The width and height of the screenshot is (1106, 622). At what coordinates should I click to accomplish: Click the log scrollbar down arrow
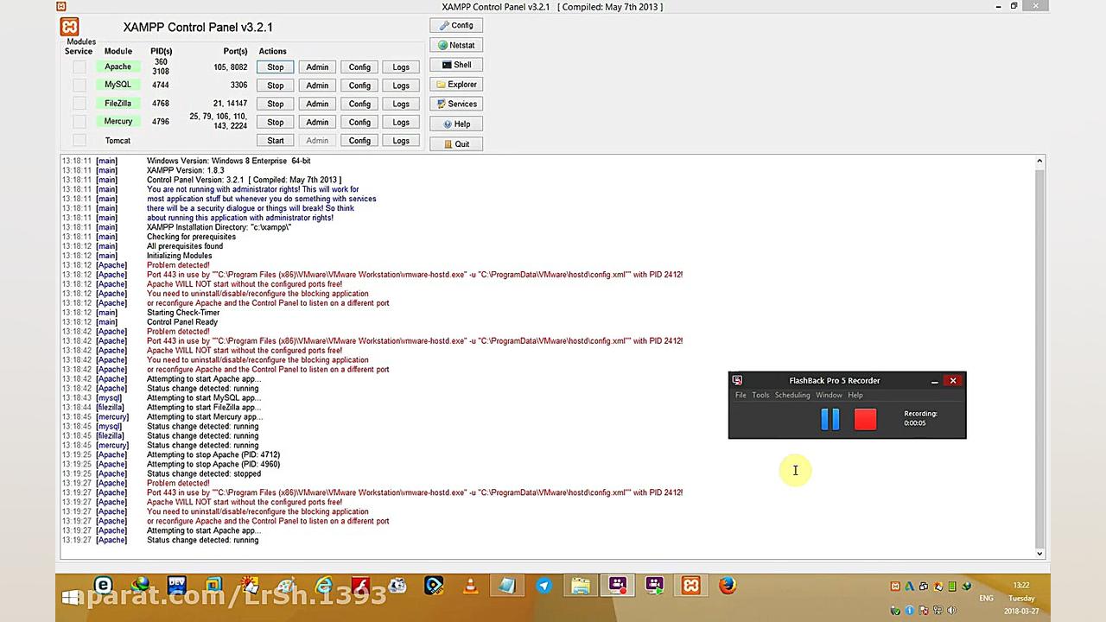point(1039,553)
